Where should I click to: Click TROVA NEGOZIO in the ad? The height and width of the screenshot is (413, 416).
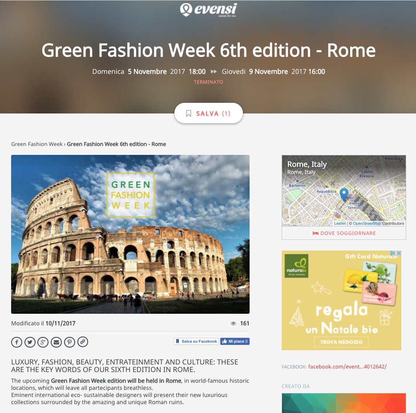point(341,342)
